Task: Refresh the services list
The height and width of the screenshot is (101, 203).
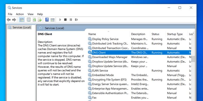Action: (34, 20)
